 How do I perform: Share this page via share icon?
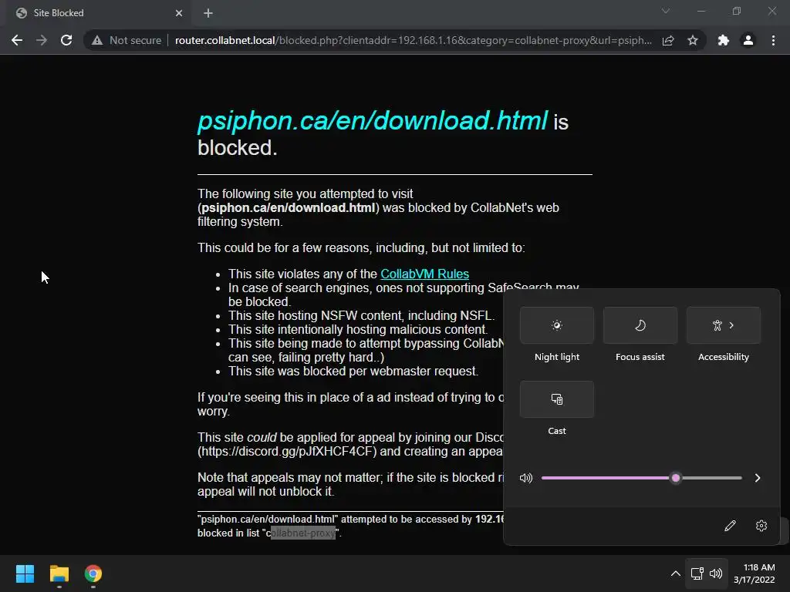[668, 40]
